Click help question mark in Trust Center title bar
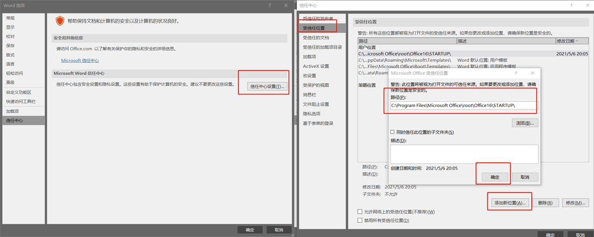 (571, 5)
